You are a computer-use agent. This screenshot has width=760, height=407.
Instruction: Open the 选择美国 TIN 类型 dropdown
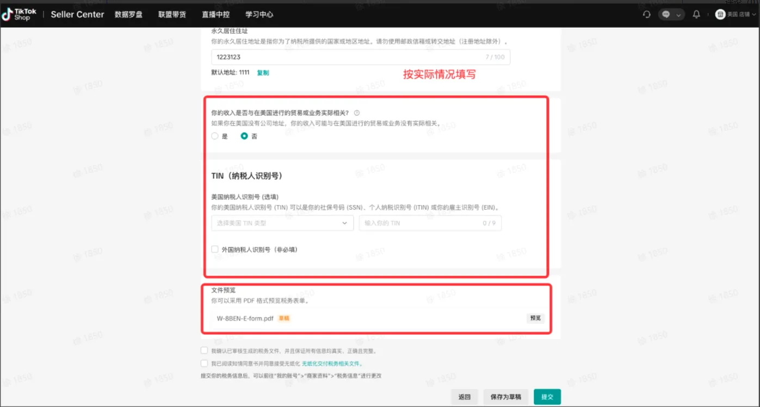coord(282,223)
